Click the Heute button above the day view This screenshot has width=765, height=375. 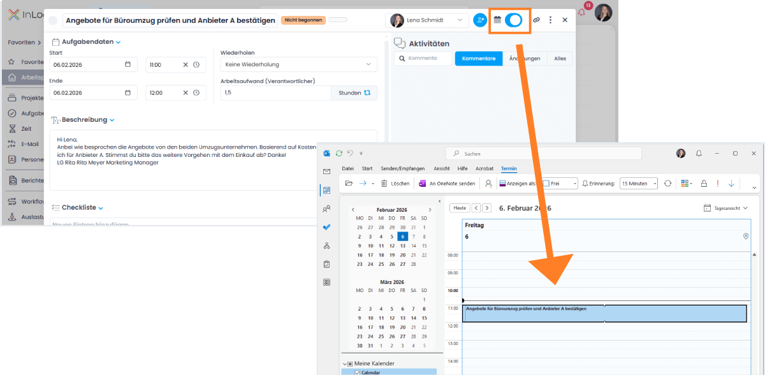(459, 207)
